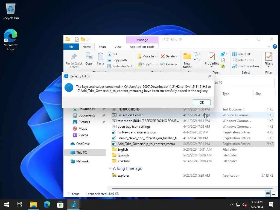Open the Delete dropdown arrow
The height and width of the screenshot is (210, 280).
point(177,56)
